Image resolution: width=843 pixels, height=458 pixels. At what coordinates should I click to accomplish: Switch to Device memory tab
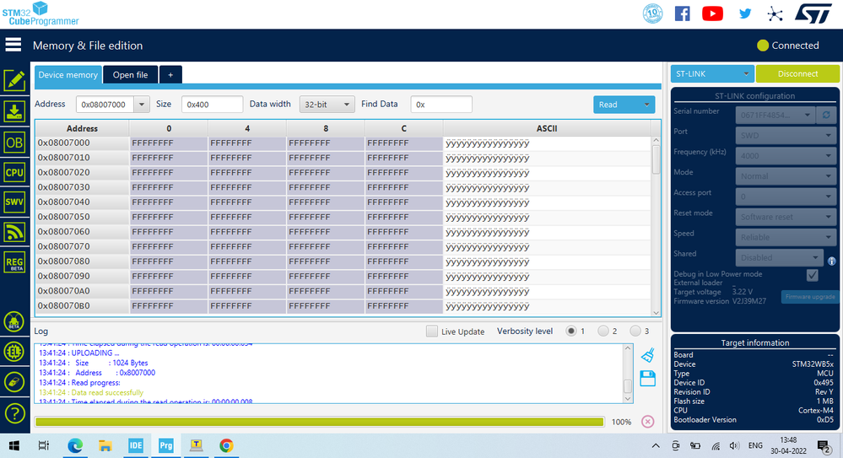68,75
